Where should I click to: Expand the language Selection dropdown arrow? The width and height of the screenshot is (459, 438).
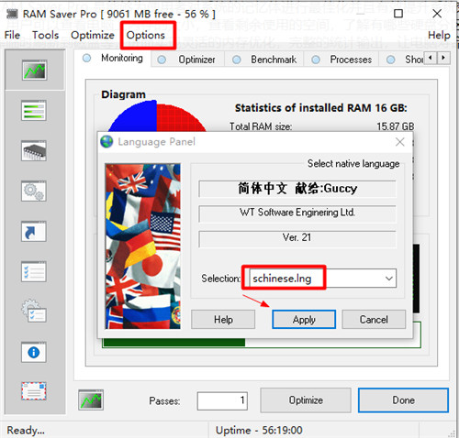pyautogui.click(x=388, y=279)
